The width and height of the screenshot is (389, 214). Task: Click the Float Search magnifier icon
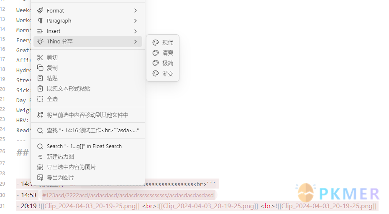click(x=40, y=146)
